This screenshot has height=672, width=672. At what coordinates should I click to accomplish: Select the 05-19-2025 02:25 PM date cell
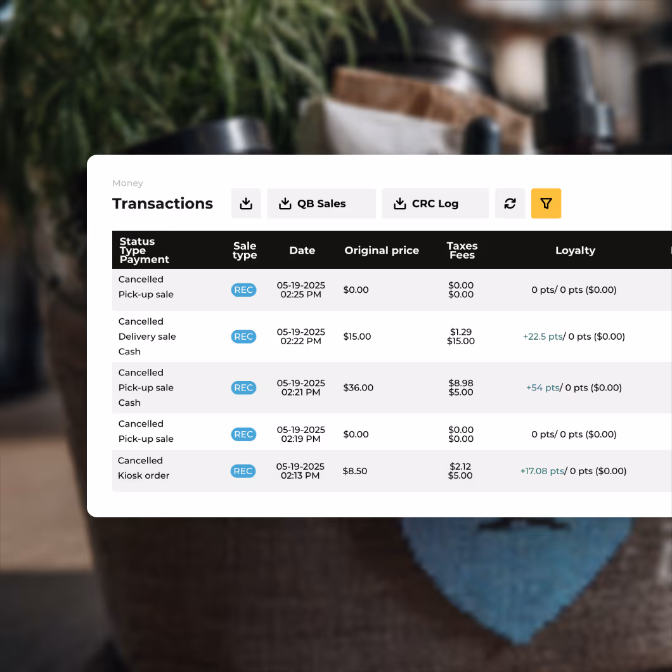[x=301, y=290]
